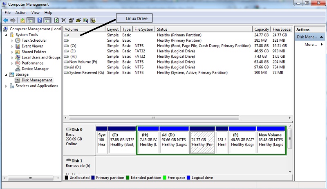The height and width of the screenshot is (189, 327).
Task: Open the View menu
Action: click(x=36, y=13)
